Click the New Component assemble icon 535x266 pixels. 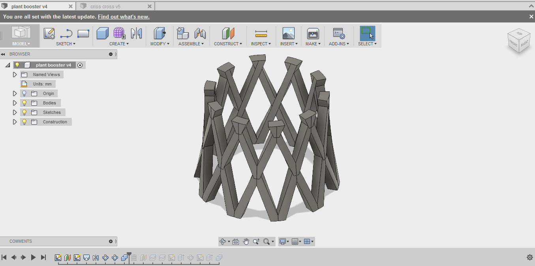(x=183, y=33)
